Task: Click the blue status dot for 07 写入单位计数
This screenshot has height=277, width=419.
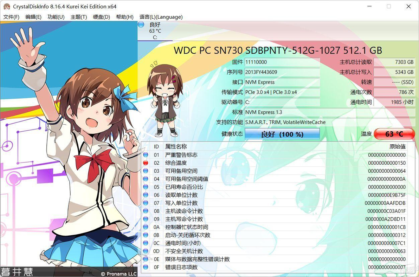Action: click(146, 203)
